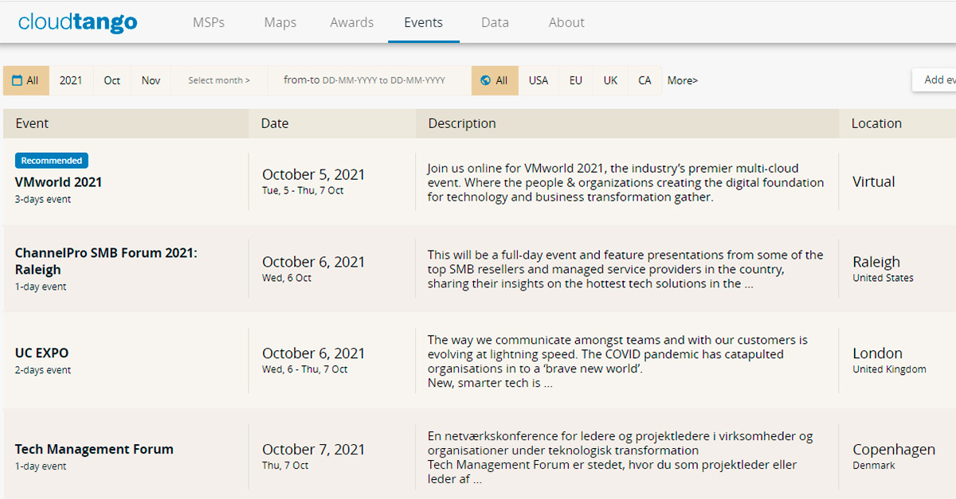Click 'Wed, 6 - Thu, 7 Oct' date text
This screenshot has width=956, height=499.
[305, 369]
